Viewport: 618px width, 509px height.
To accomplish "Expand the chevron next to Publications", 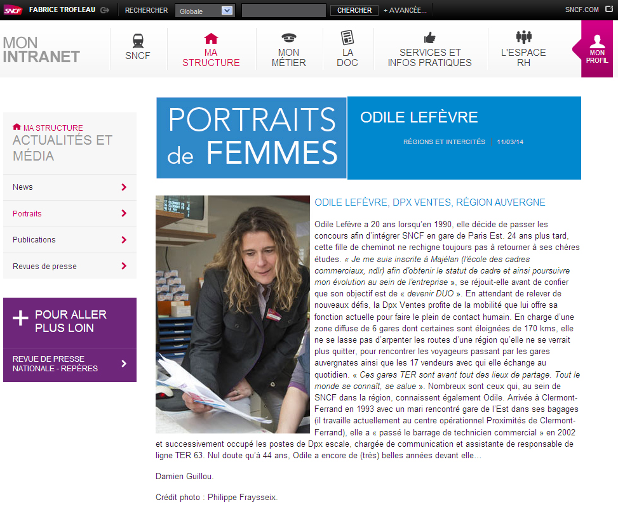I will (124, 240).
